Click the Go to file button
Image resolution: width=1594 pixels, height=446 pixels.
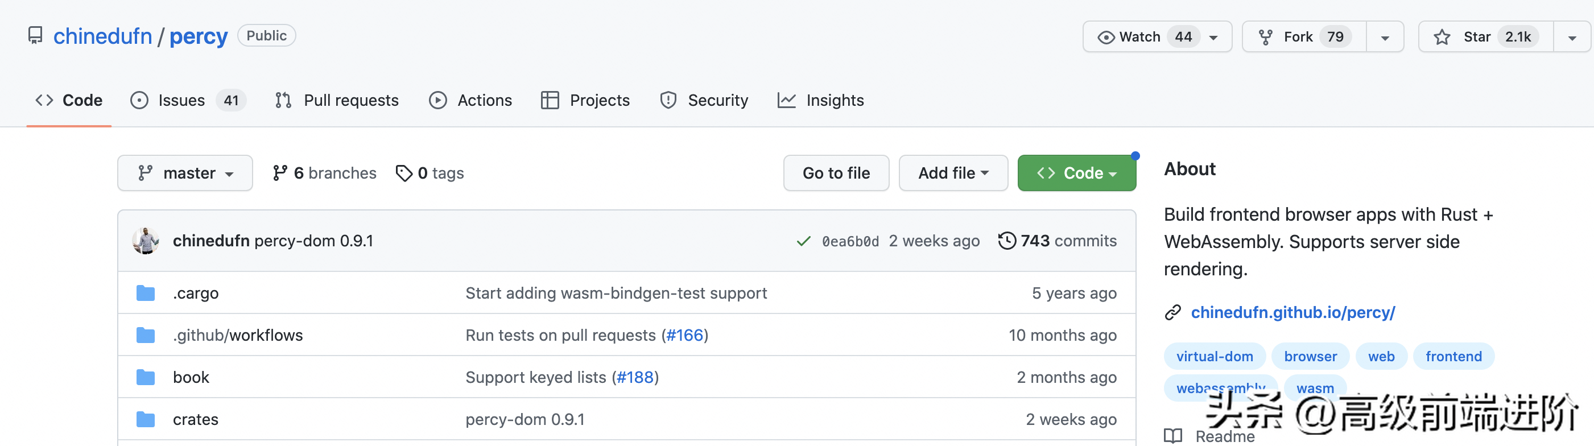(x=836, y=173)
